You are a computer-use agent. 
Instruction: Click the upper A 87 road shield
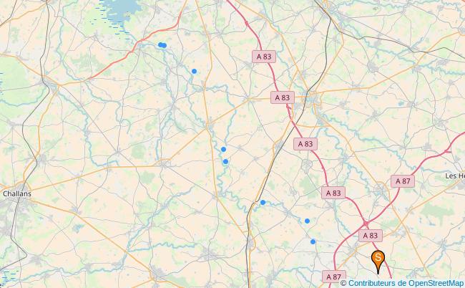pyautogui.click(x=403, y=181)
